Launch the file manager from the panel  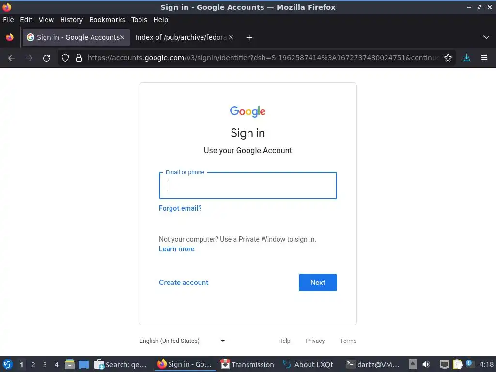pyautogui.click(x=70, y=365)
